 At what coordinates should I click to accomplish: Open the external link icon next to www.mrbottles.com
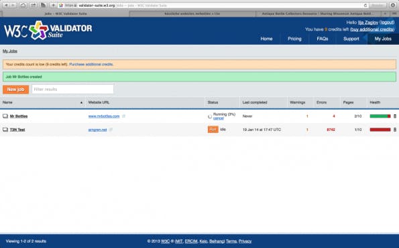pyautogui.click(x=123, y=116)
